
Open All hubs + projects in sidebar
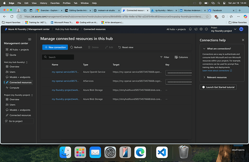(x=17, y=49)
